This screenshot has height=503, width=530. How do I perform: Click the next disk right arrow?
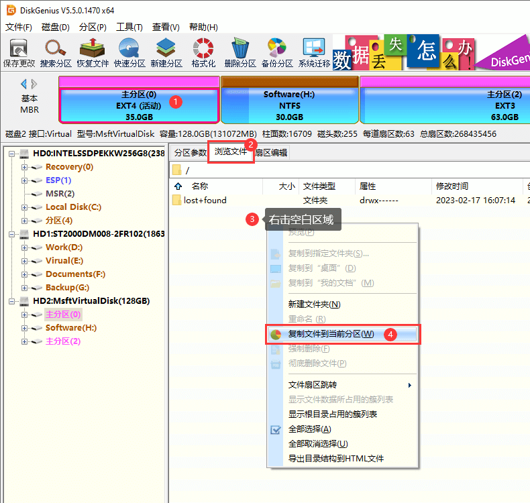coord(34,84)
